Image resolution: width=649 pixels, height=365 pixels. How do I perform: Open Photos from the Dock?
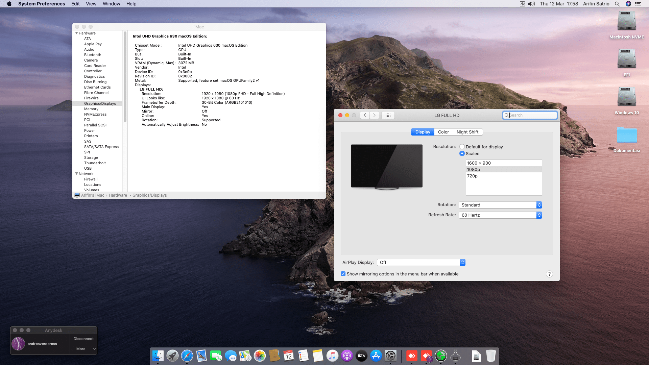(x=260, y=356)
